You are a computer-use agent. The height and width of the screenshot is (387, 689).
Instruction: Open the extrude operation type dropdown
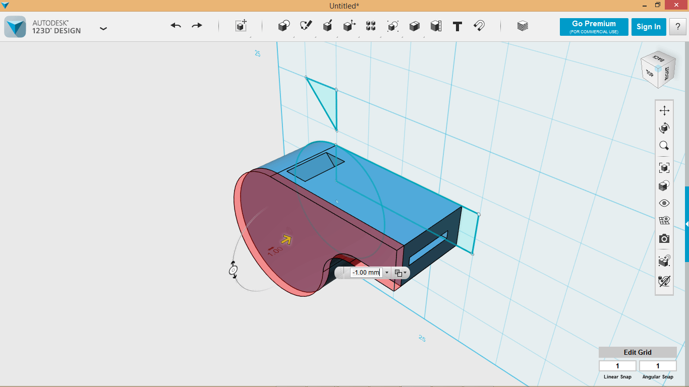click(x=400, y=273)
